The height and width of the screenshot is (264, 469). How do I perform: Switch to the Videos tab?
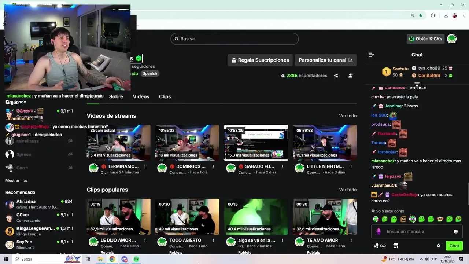(141, 96)
